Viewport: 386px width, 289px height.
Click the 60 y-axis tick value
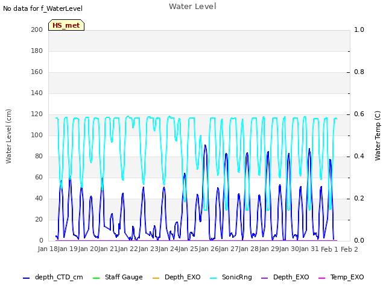[x=39, y=177]
